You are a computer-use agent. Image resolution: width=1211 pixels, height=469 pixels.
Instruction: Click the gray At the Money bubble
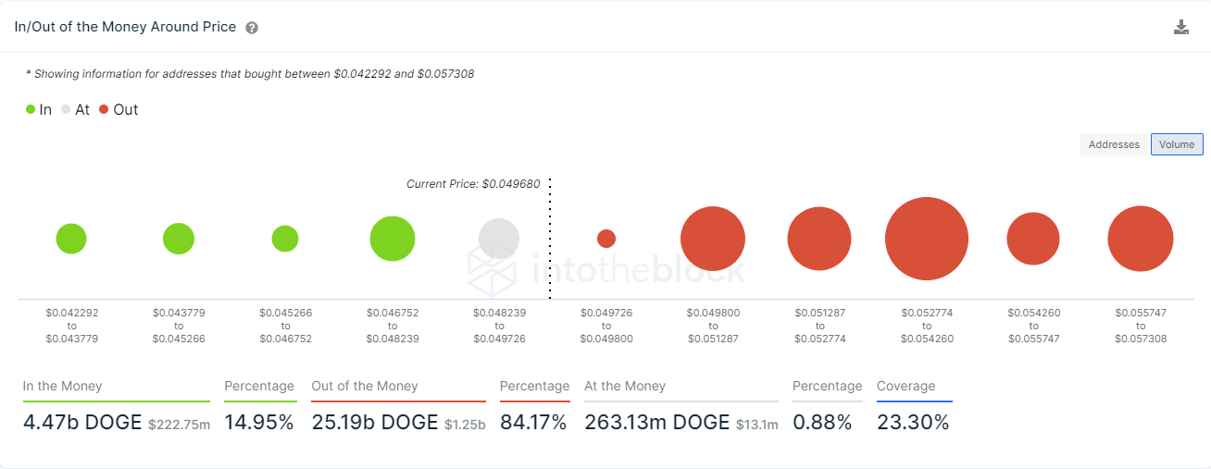tap(499, 239)
